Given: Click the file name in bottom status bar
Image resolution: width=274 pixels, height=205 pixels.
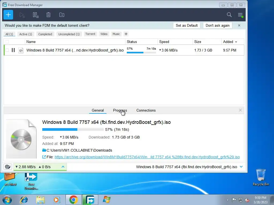Looking at the screenshot, I should [x=187, y=167].
